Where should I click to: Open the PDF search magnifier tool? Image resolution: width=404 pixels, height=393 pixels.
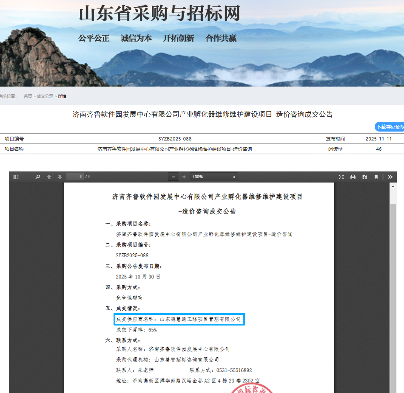point(38,177)
